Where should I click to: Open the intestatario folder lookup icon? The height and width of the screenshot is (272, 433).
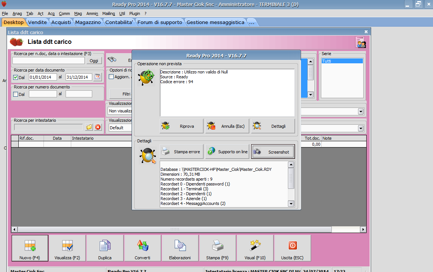(89, 127)
